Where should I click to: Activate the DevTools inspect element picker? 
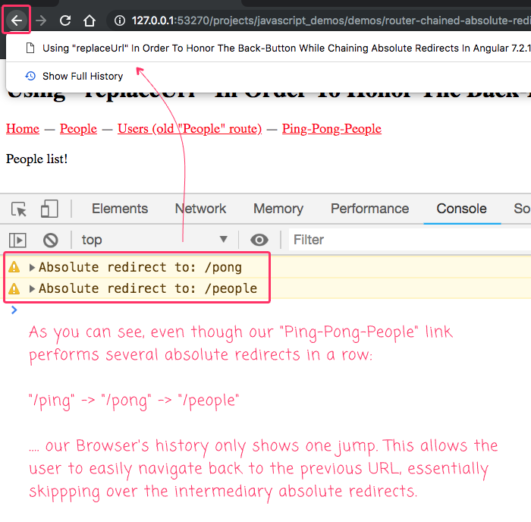[x=20, y=209]
